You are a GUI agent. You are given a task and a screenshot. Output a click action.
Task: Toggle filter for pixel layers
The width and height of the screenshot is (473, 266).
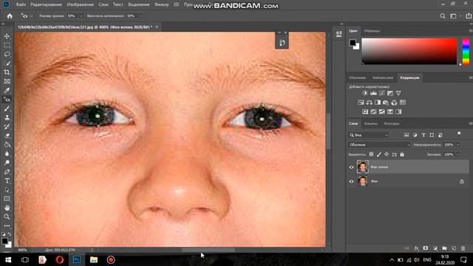(x=406, y=135)
